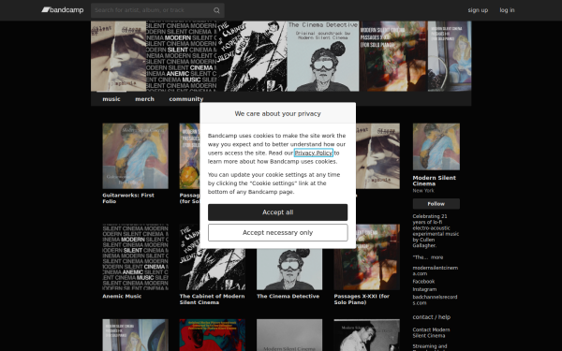Expand bio with the more link
Image resolution: width=562 pixels, height=351 pixels.
pyautogui.click(x=436, y=257)
